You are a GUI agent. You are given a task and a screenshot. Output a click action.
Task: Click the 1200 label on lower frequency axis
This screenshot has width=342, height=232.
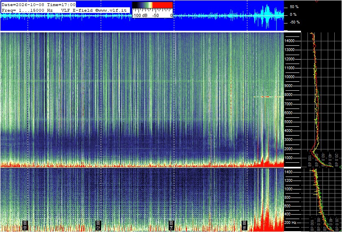(x=288, y=181)
